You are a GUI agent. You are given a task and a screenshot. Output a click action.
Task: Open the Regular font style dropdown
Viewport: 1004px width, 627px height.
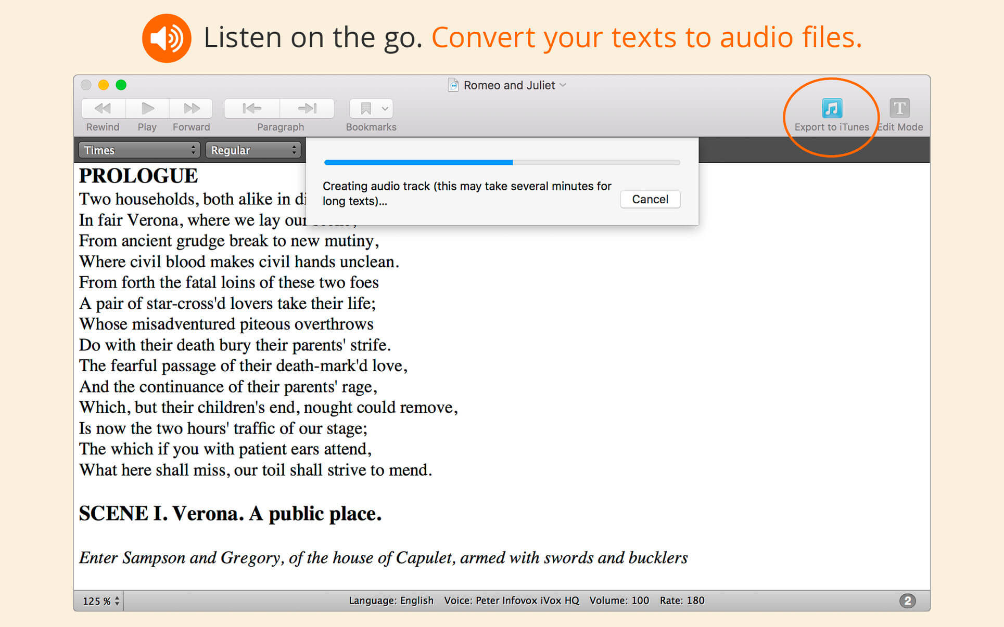tap(253, 150)
